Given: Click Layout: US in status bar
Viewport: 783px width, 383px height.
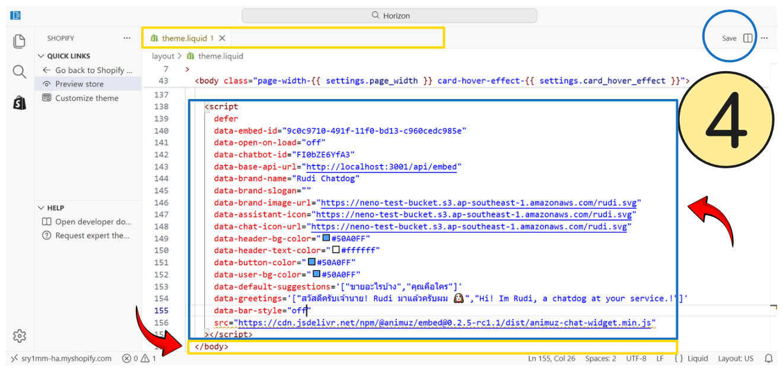Looking at the screenshot, I should click(x=736, y=358).
